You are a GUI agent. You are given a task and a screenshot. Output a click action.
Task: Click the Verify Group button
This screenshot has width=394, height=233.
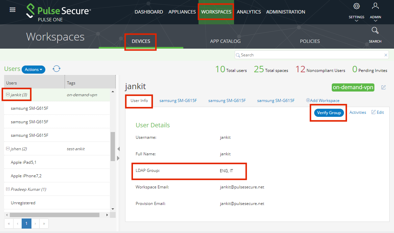coord(329,112)
